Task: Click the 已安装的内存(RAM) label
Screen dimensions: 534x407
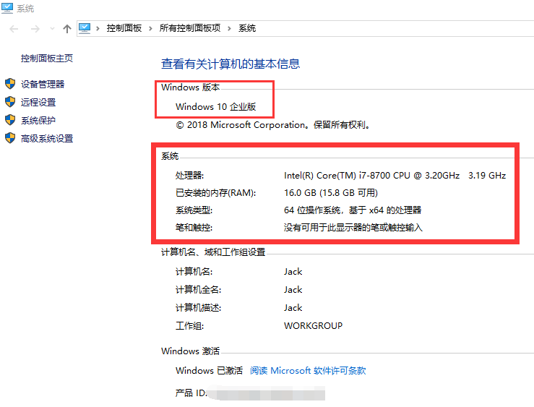Action: (215, 193)
